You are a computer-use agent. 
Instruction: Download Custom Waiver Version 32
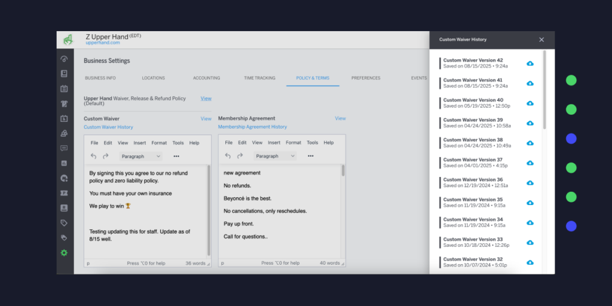click(x=530, y=262)
